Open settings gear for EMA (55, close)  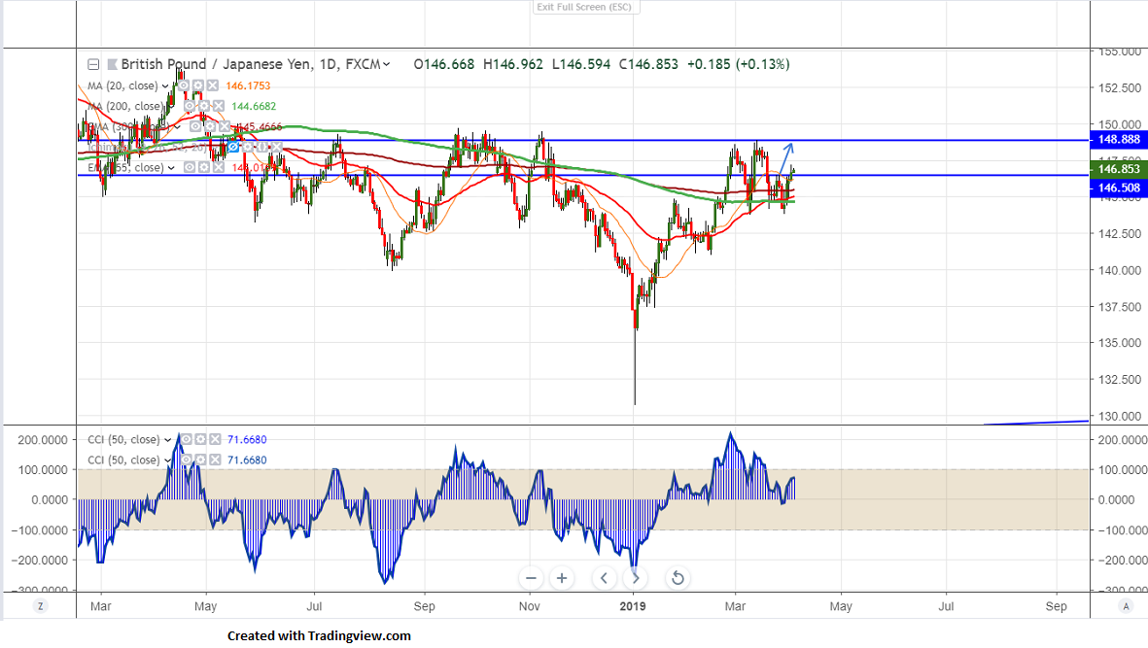[202, 167]
